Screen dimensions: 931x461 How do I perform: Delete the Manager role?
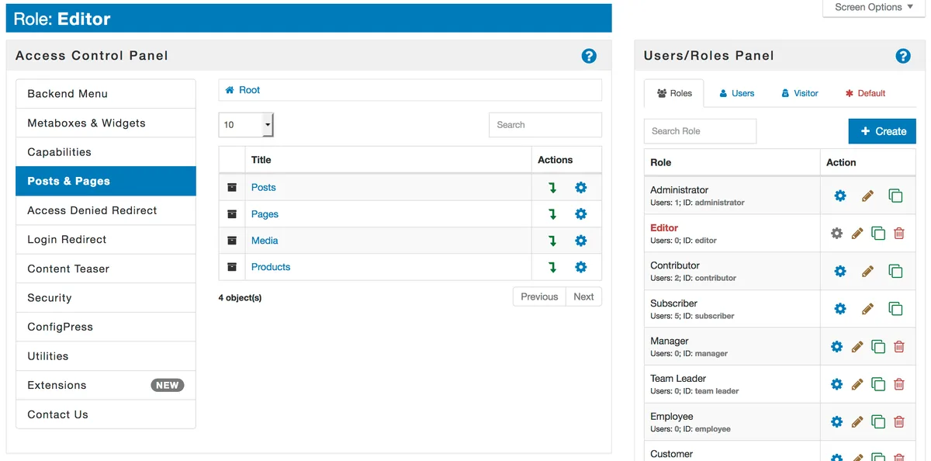pyautogui.click(x=899, y=347)
